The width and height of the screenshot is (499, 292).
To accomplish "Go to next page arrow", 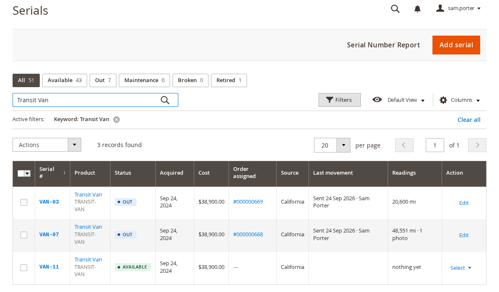I will [477, 145].
